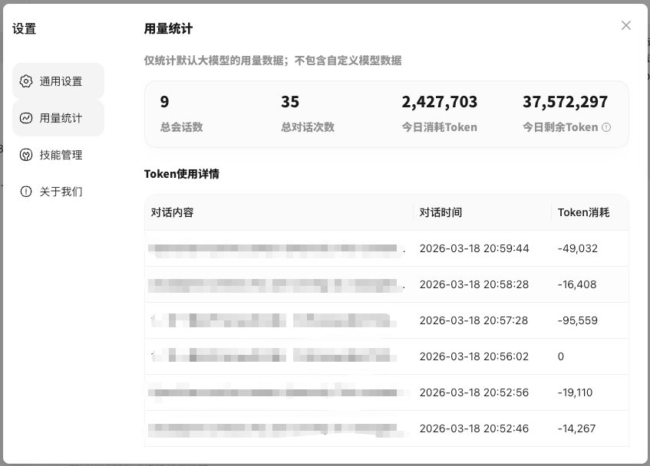Viewport: 650px width, 466px height.
Task: Select the 用量统计 menu item
Action: (58, 118)
